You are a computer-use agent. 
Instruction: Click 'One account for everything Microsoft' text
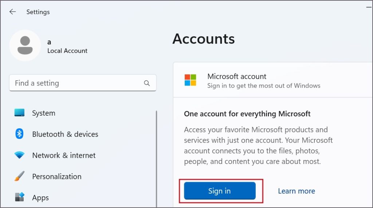click(x=247, y=114)
